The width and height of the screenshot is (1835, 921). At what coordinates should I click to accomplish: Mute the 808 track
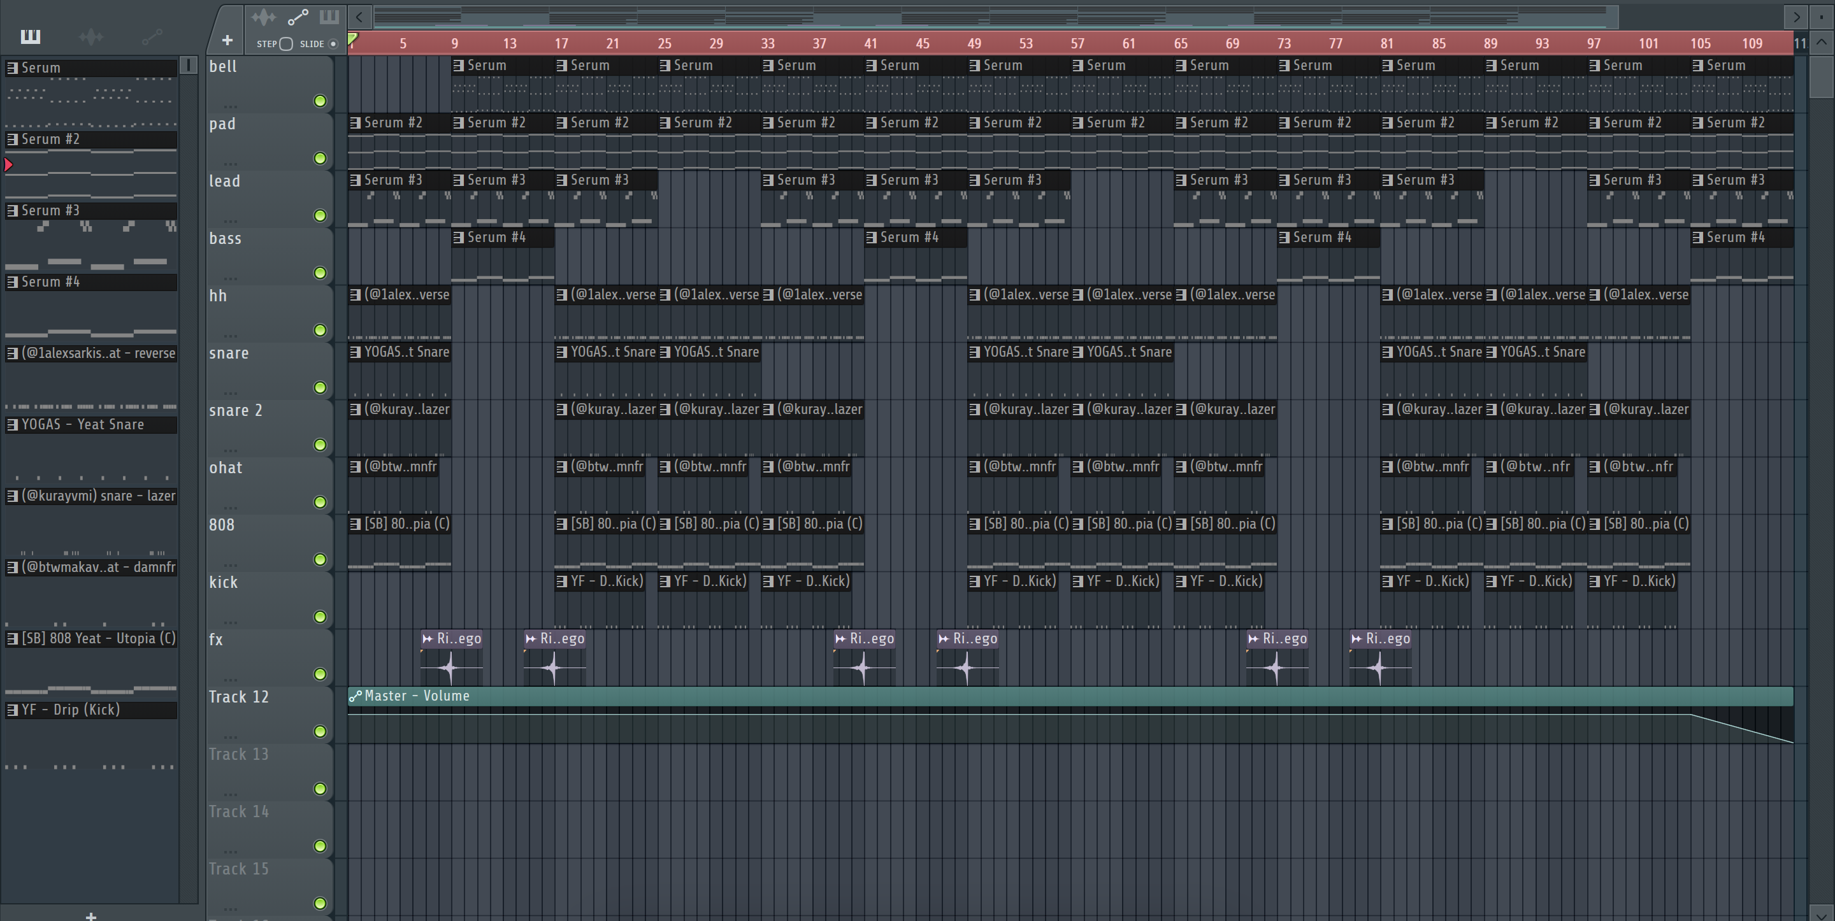click(320, 560)
